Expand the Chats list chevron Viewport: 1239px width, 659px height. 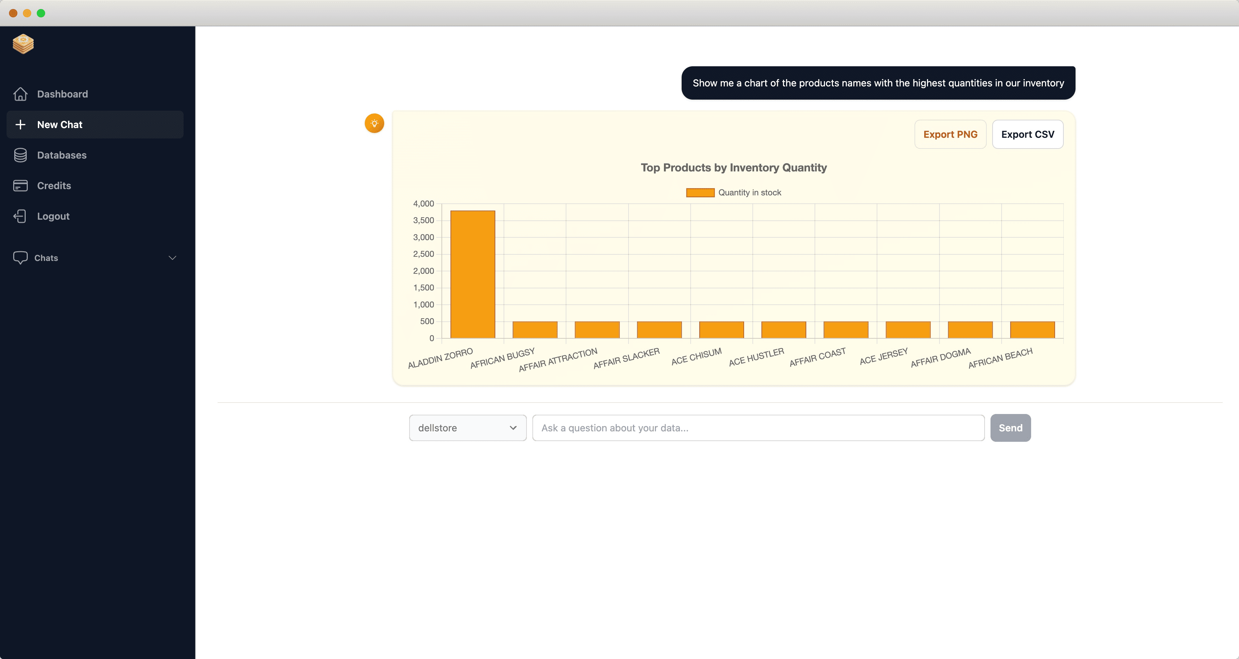click(x=172, y=258)
